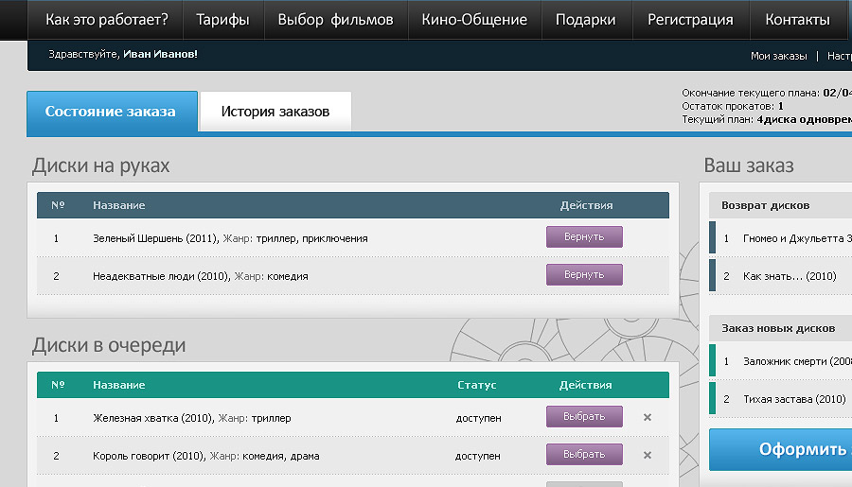Screen dimensions: 852x487
Task: Click доступен status of Железная хватка
Action: (478, 418)
